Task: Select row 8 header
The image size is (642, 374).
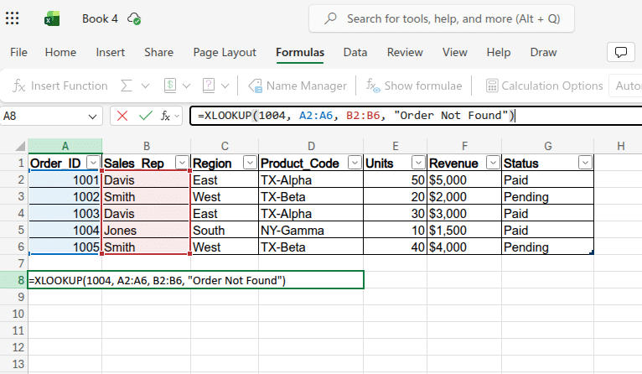Action: [x=14, y=280]
